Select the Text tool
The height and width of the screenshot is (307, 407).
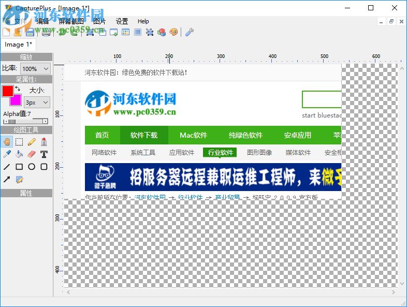pyautogui.click(x=44, y=154)
